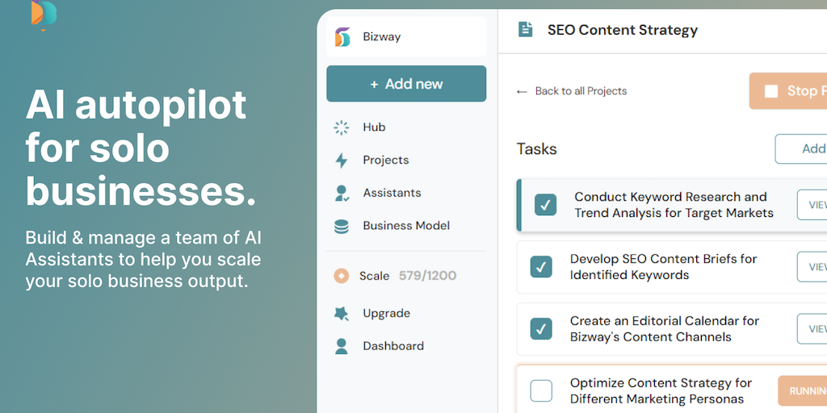This screenshot has width=827, height=413.
Task: Check Optimize Content Strategy task checkbox
Action: [541, 391]
